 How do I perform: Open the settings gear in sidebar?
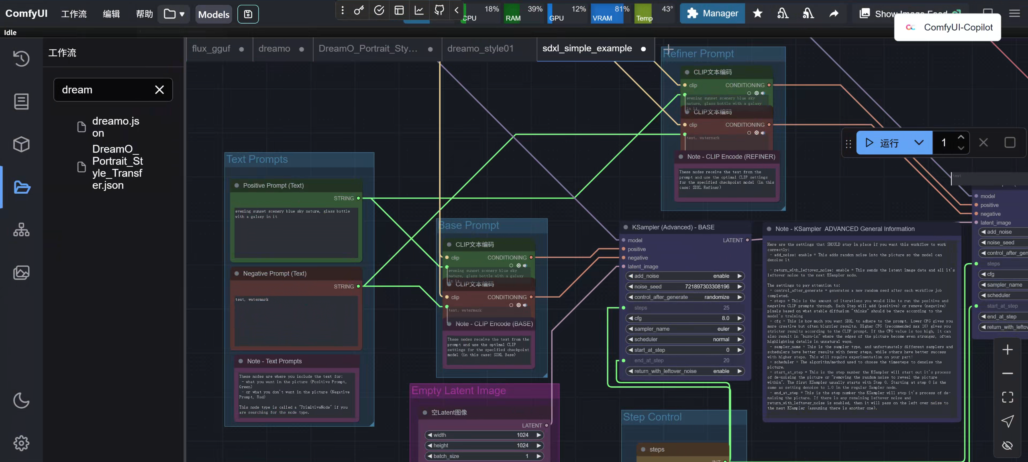point(21,443)
